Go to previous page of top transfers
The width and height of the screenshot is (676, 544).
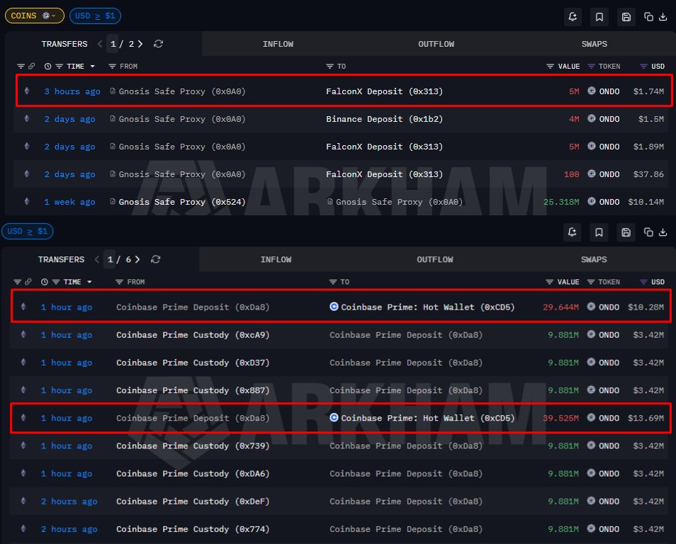(x=100, y=44)
